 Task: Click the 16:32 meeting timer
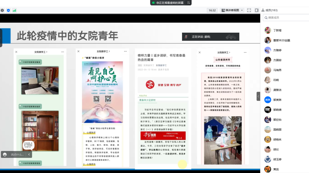pyautogui.click(x=212, y=10)
